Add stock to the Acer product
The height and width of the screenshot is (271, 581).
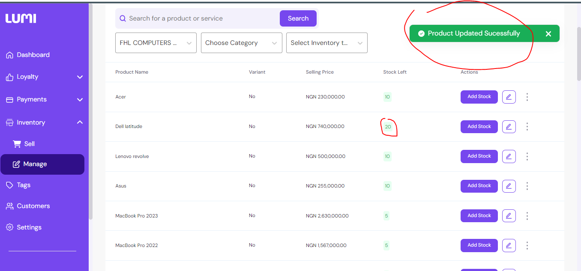coord(479,97)
